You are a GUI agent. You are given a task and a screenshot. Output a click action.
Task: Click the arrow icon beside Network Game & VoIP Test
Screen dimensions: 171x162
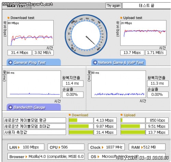coord(95,62)
